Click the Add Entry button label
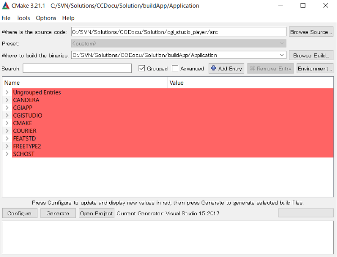The image size is (337, 257). click(x=230, y=69)
